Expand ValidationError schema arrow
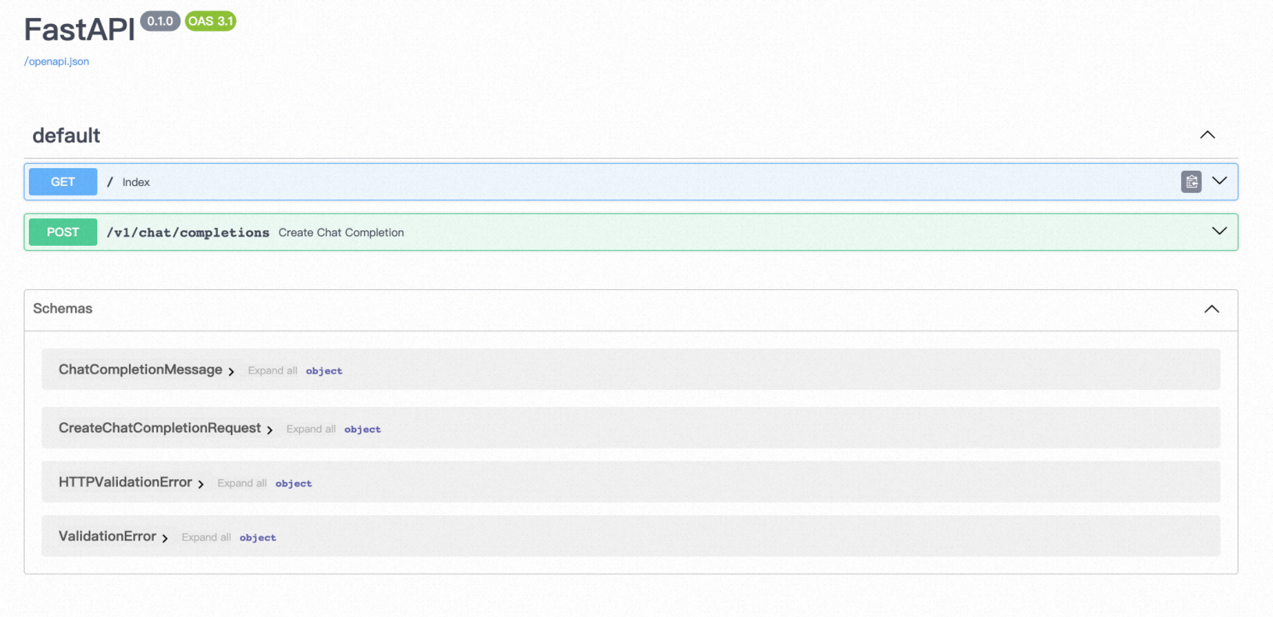 coord(165,538)
